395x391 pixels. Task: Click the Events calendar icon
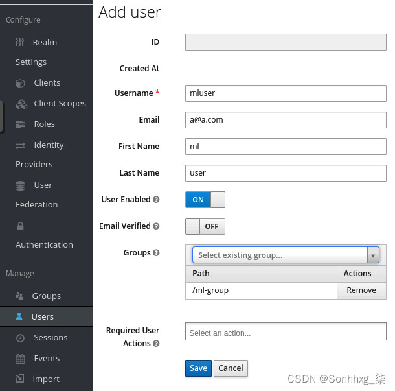tap(21, 359)
